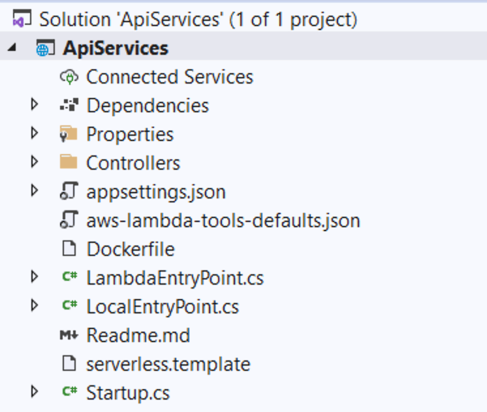Expand the Controllers folder
Image resolution: width=487 pixels, height=412 pixels.
[35, 162]
